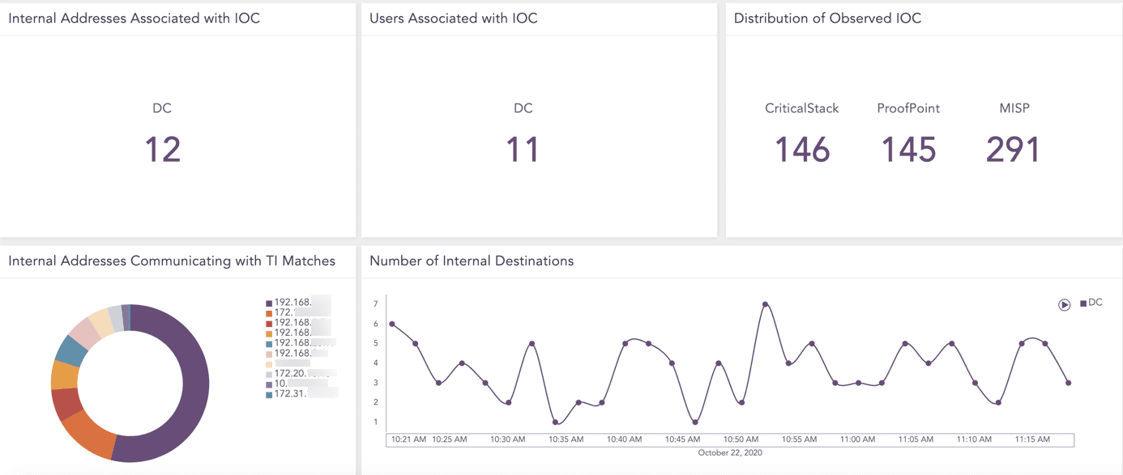Click the purple DC legend square
This screenshot has width=1123, height=475.
click(1083, 302)
